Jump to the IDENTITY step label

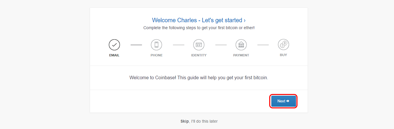199,55
